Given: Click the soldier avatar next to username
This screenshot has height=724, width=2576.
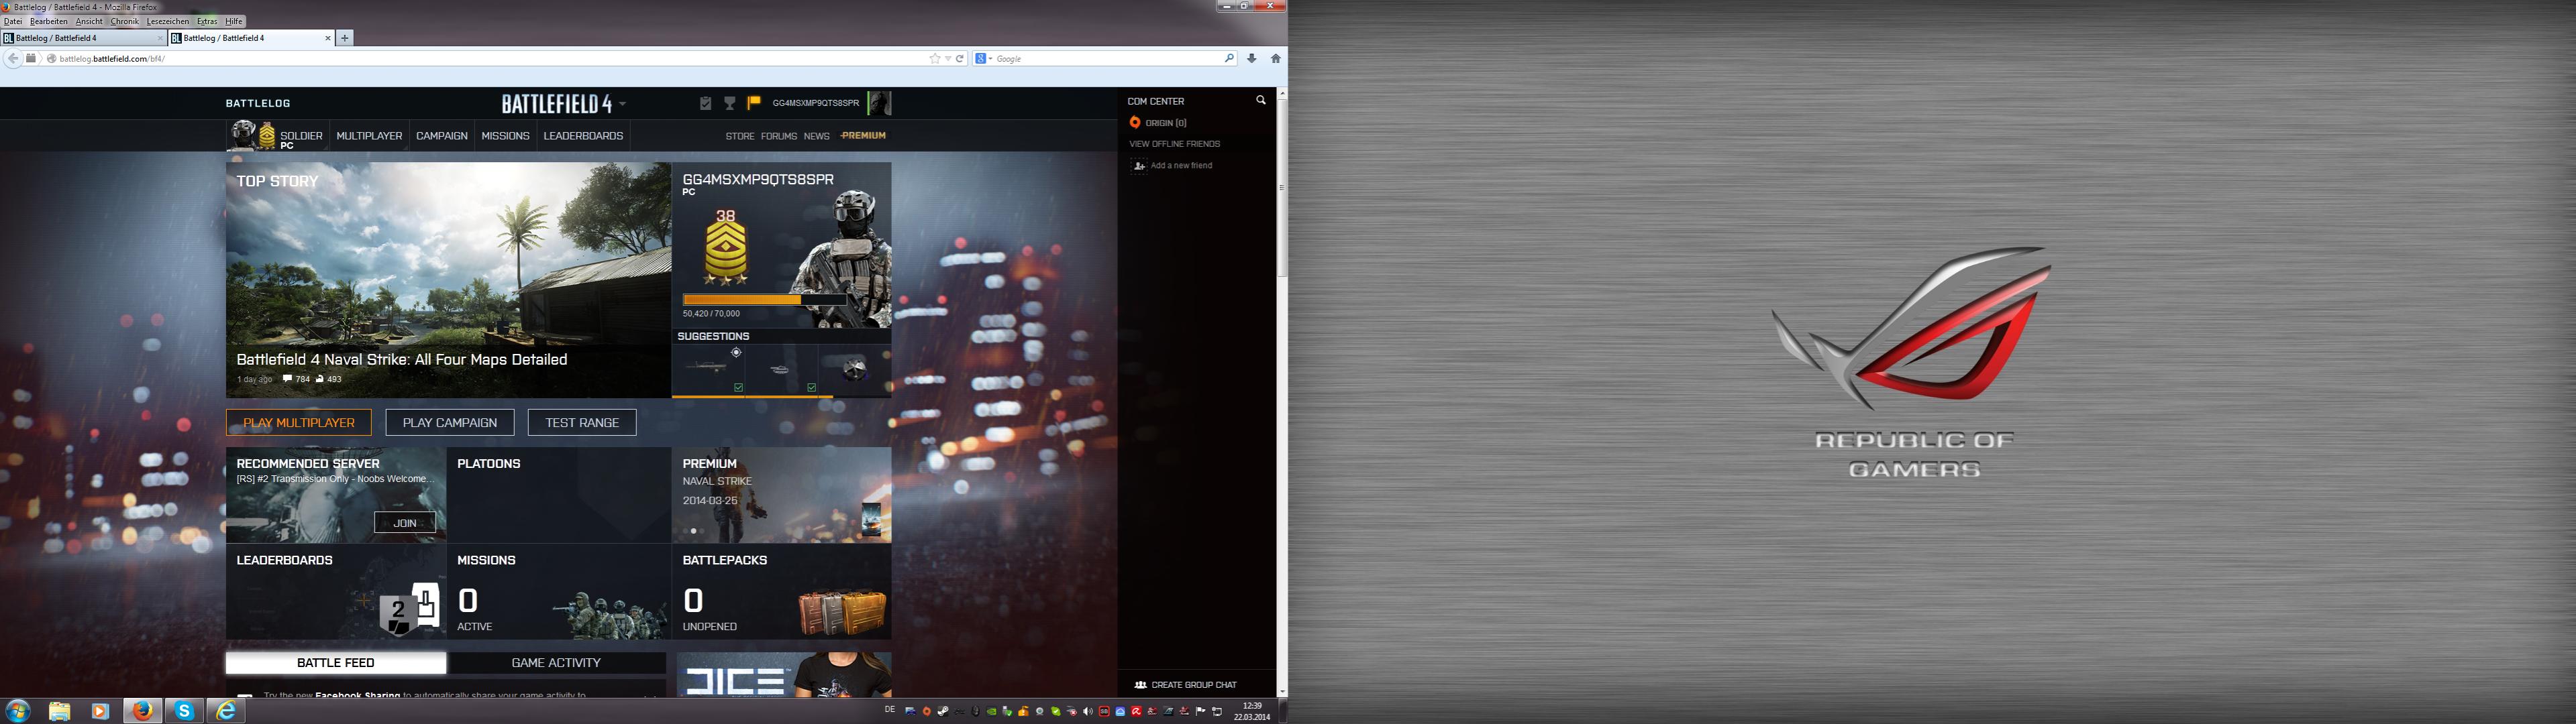Looking at the screenshot, I should 879,103.
